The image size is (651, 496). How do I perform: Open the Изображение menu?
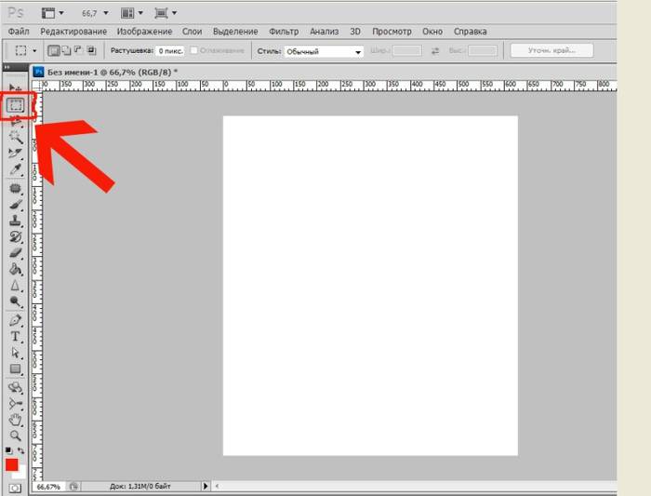pos(145,32)
